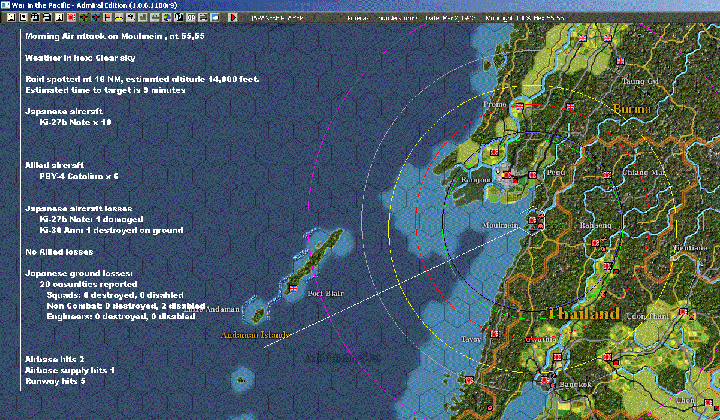Click the 'Vientiane' map label
This screenshot has height=420, width=720.
coord(690,247)
